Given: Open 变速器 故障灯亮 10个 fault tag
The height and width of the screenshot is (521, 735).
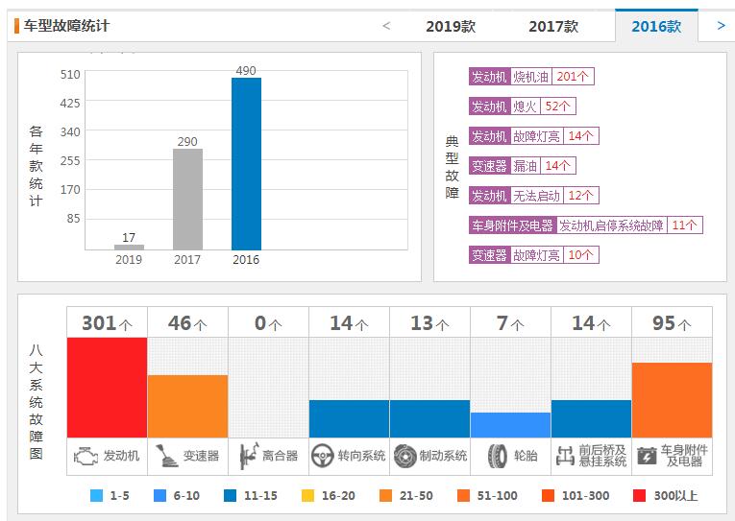Looking at the screenshot, I should [534, 254].
